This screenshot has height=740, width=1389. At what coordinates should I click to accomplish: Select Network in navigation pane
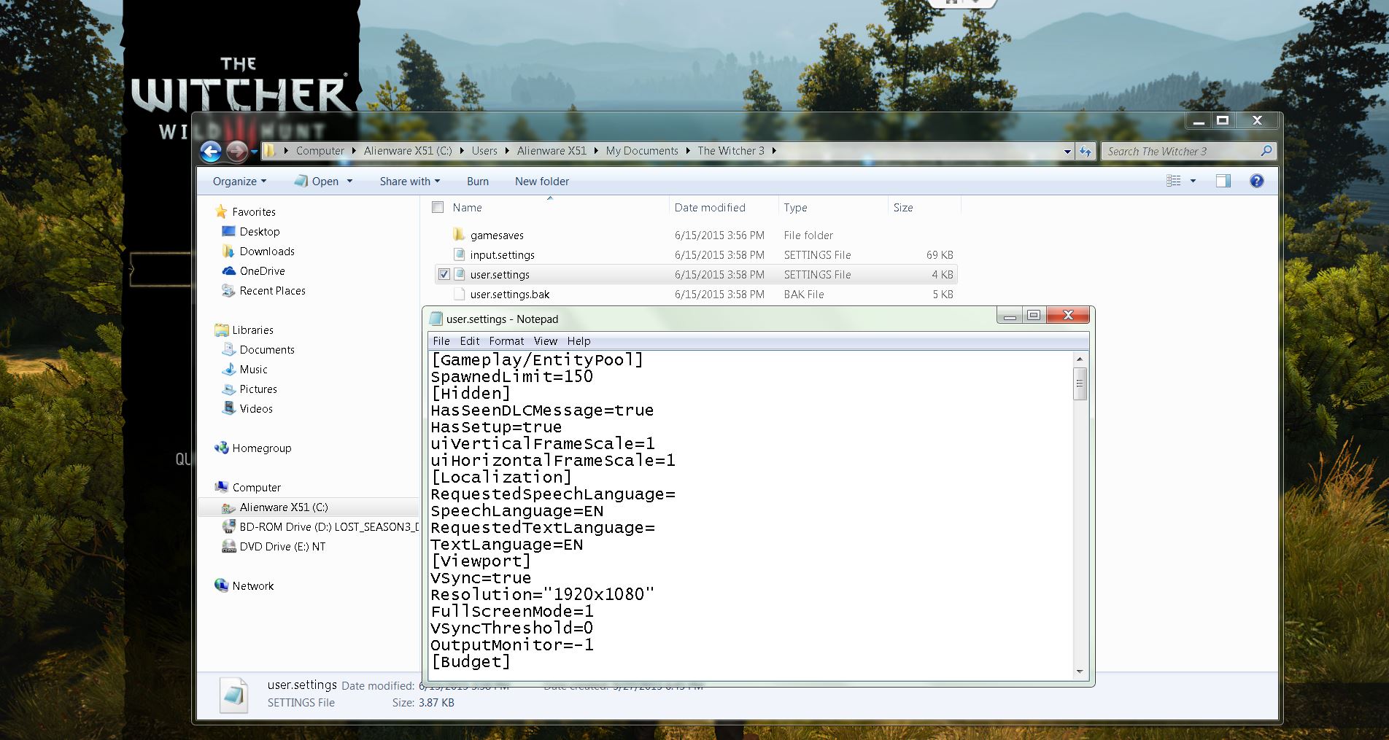click(x=252, y=586)
